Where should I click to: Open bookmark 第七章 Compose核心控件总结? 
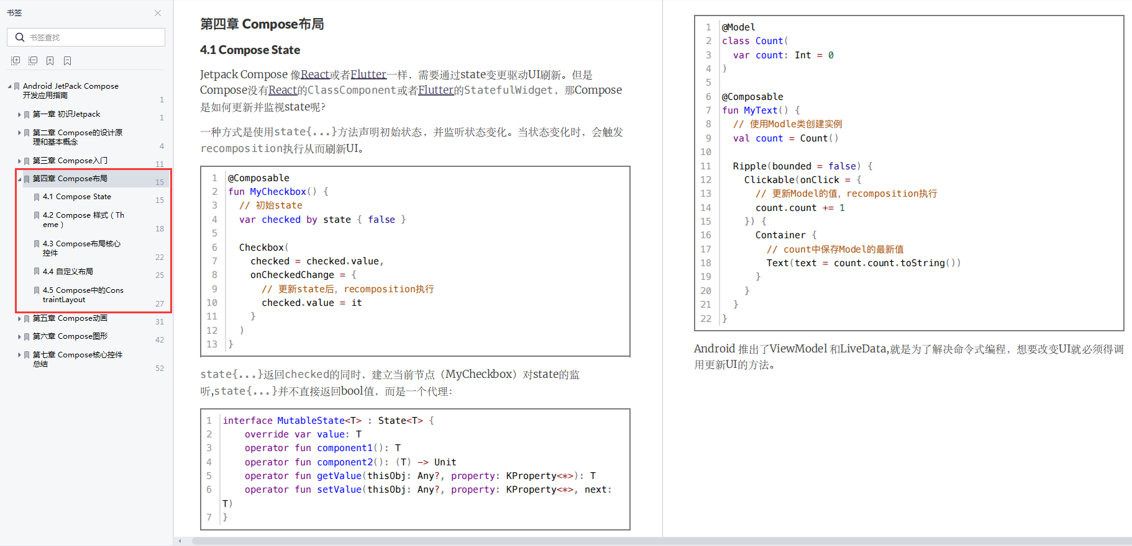pos(78,359)
